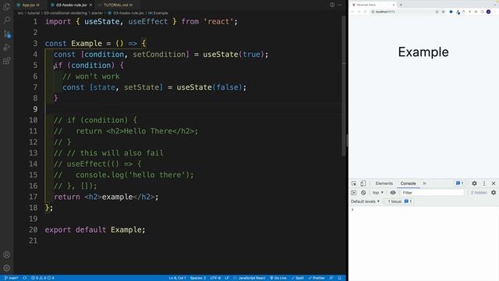Viewport: 499px width, 281px height.
Task: Switch to the Elements tab in DevTools
Action: point(384,183)
